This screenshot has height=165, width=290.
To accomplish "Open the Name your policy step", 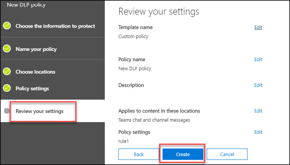I will (x=36, y=49).
